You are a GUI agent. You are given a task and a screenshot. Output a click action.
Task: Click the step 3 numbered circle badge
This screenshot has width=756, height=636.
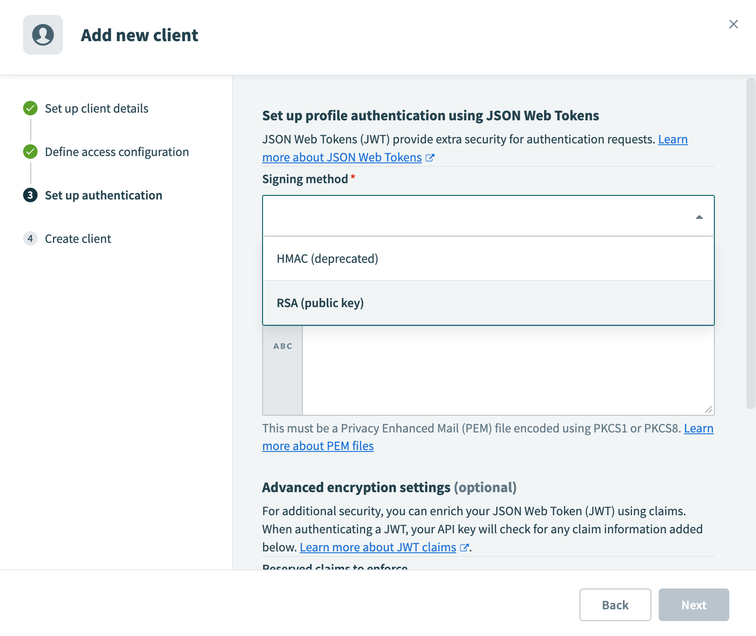pos(29,195)
